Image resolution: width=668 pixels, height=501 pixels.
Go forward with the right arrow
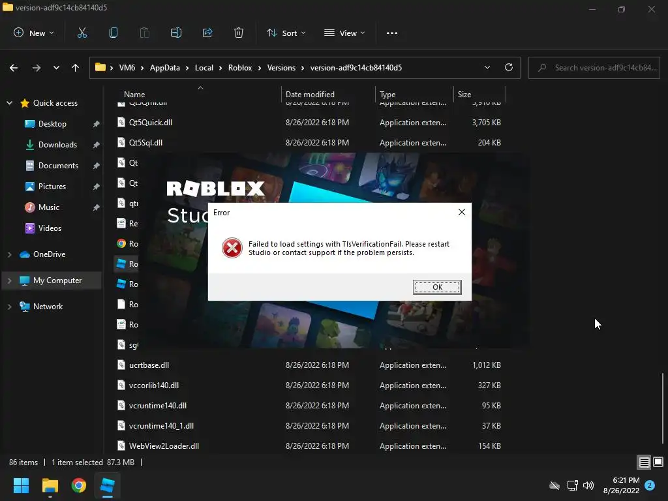(37, 68)
